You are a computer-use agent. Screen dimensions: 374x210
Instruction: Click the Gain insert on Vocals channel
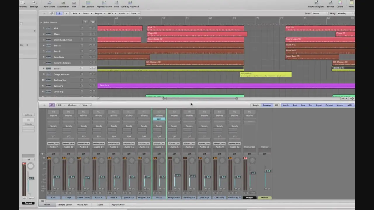tap(159, 119)
